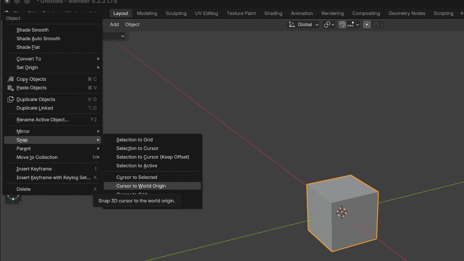Select Selection to Cursor
The width and height of the screenshot is (464, 261).
click(x=152, y=148)
